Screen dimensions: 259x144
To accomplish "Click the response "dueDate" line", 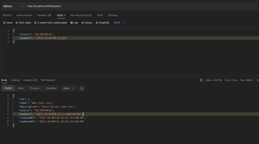I will click(x=51, y=114).
